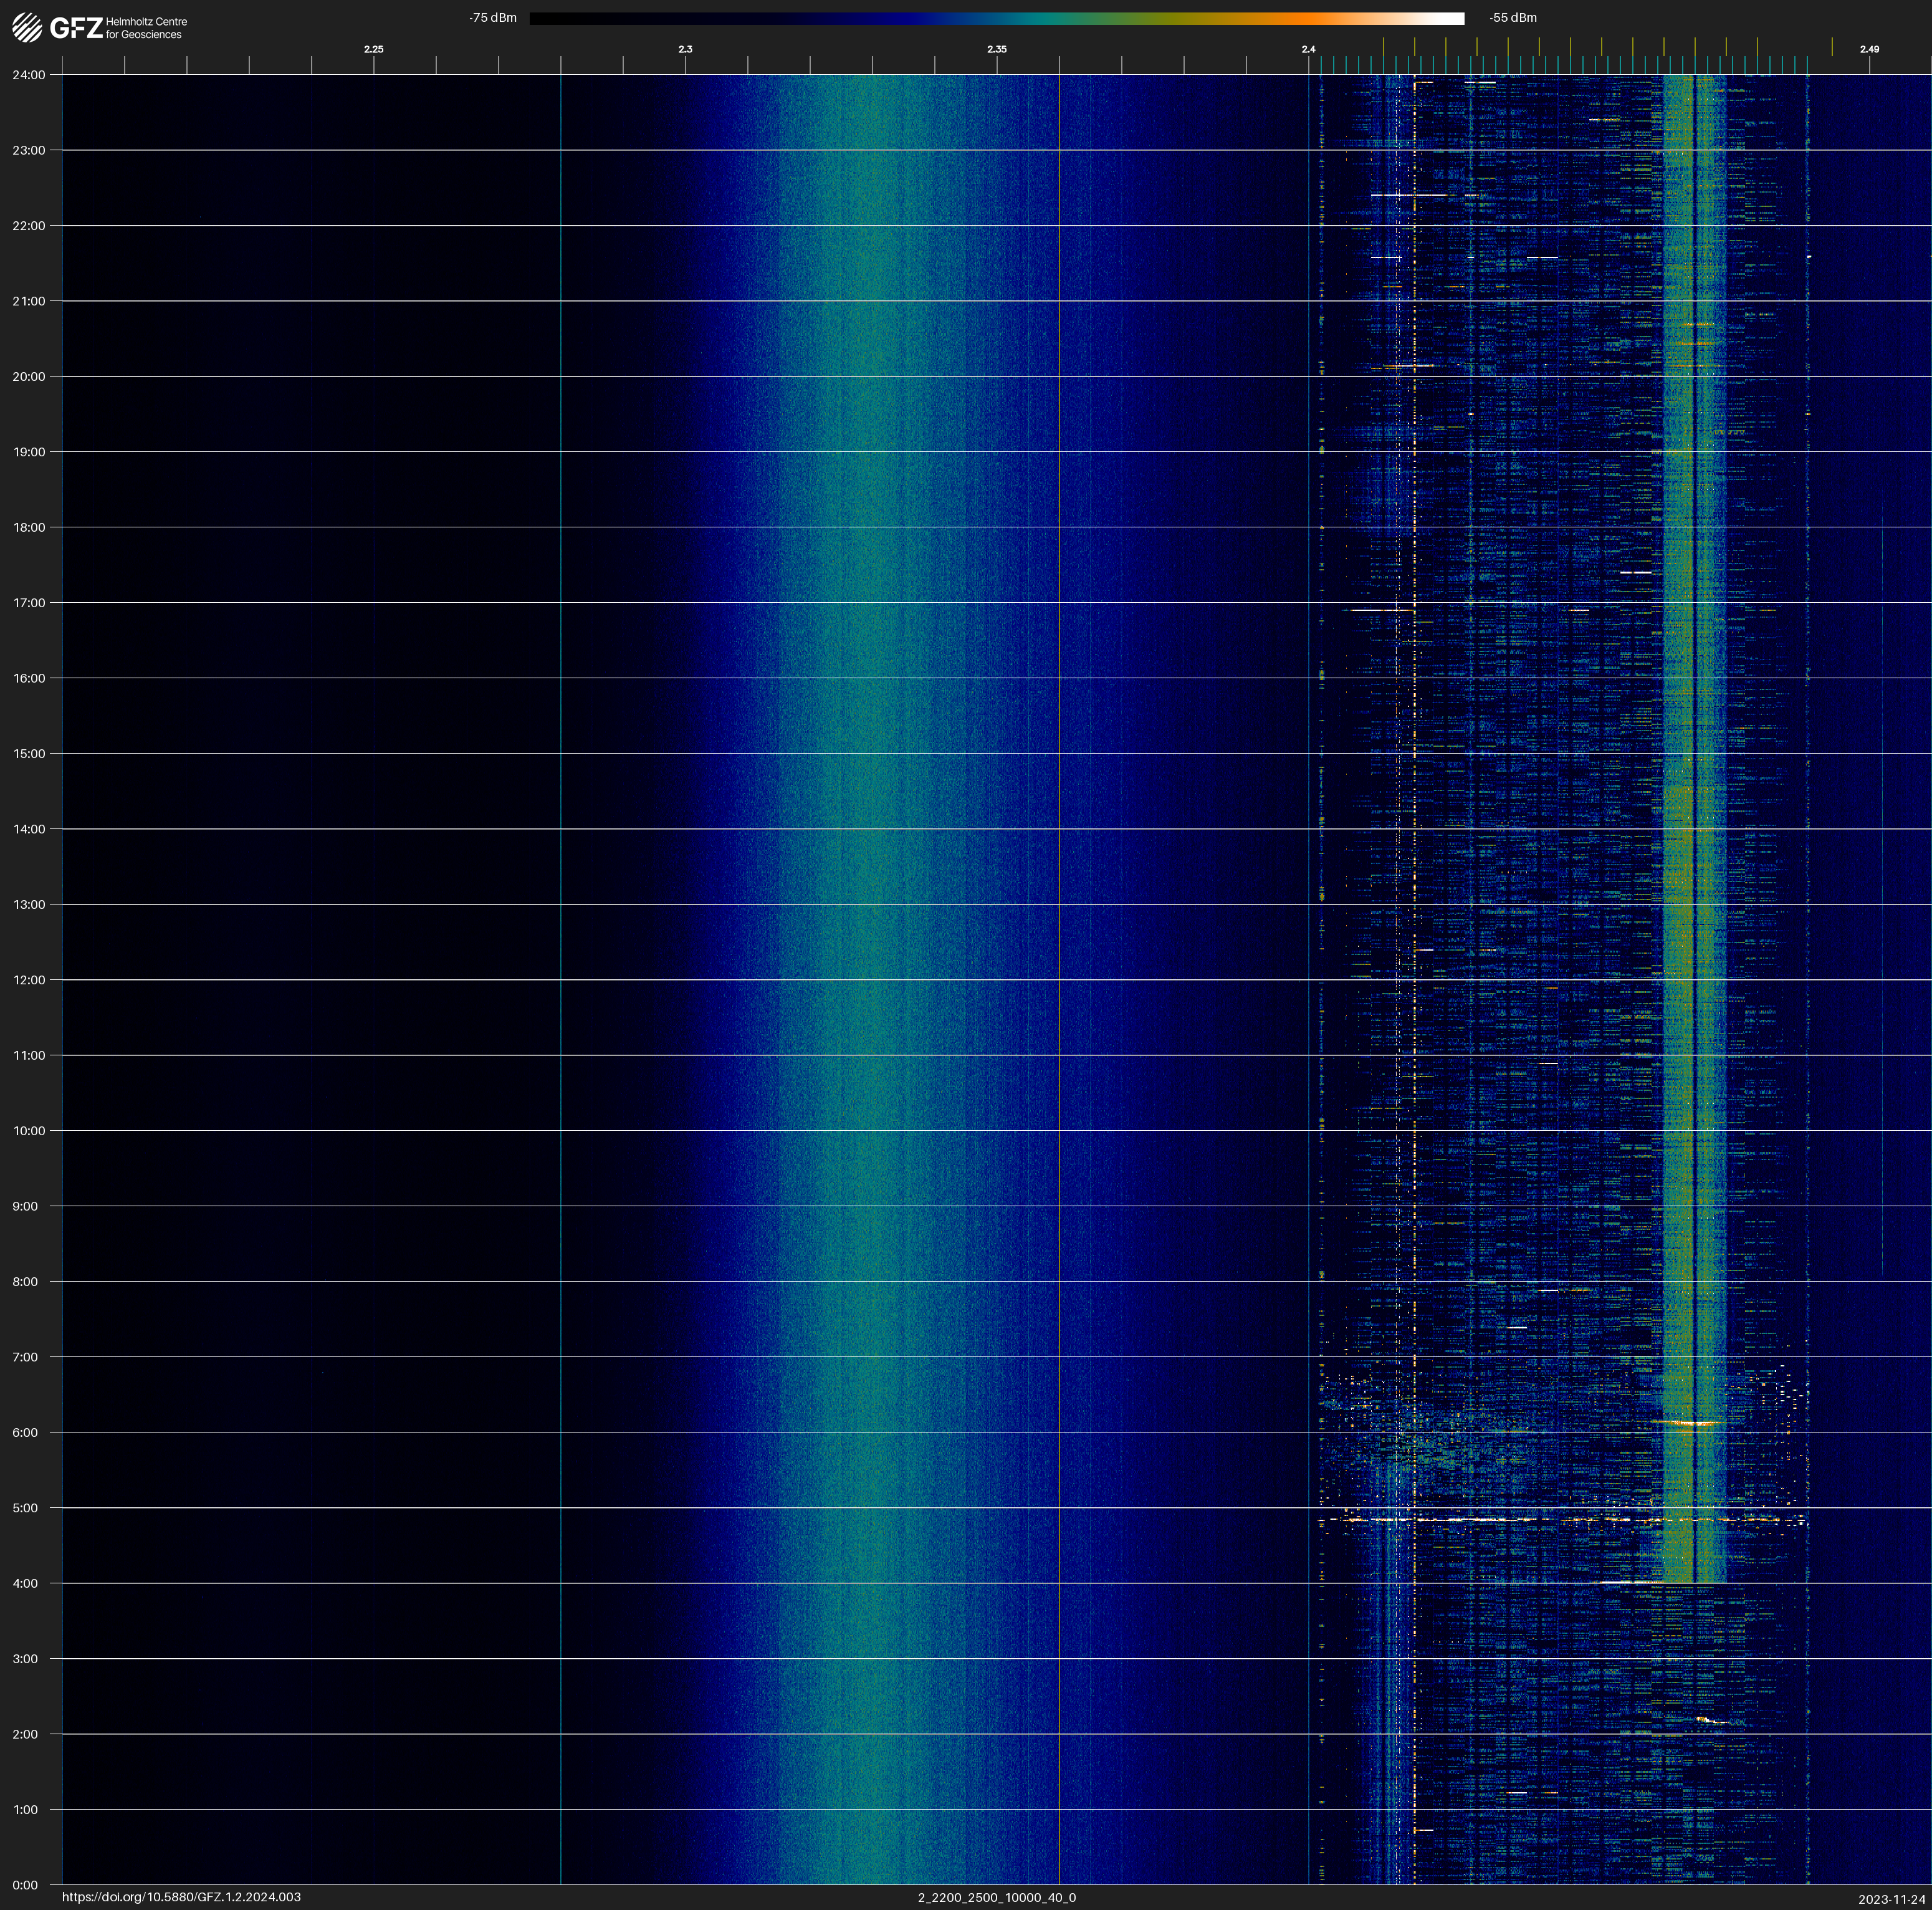Open the doi.org GFZ dataset link
1932x1910 pixels.
click(181, 1897)
